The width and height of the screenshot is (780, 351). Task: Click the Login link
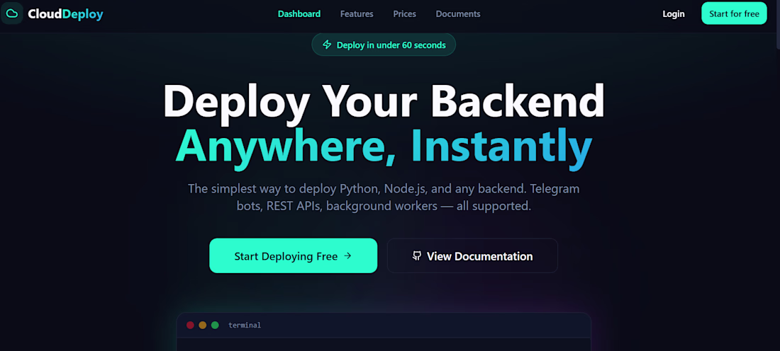[674, 14]
